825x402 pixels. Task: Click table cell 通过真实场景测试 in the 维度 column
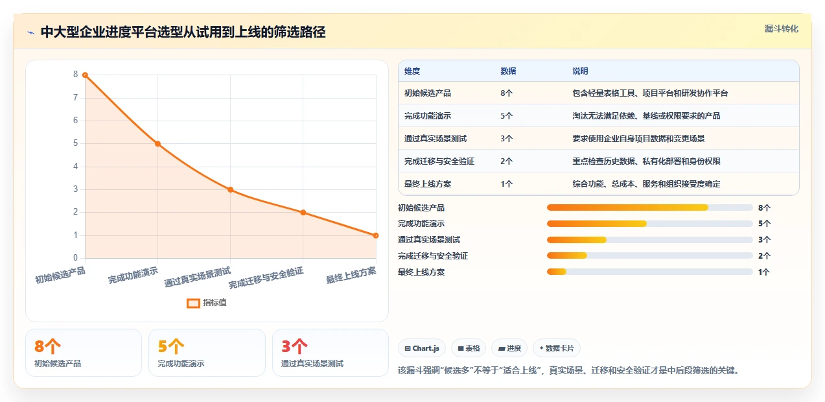click(436, 139)
